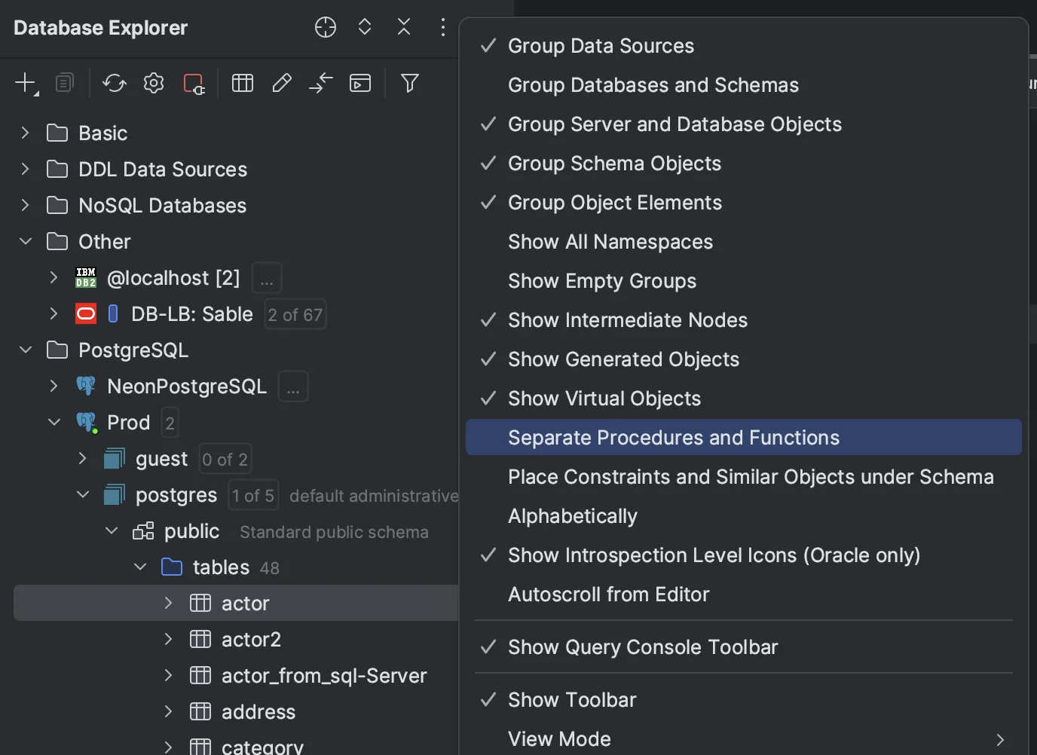Viewport: 1037px width, 755px height.
Task: Click the '0 of 2' badge next to guest
Action: 225,459
